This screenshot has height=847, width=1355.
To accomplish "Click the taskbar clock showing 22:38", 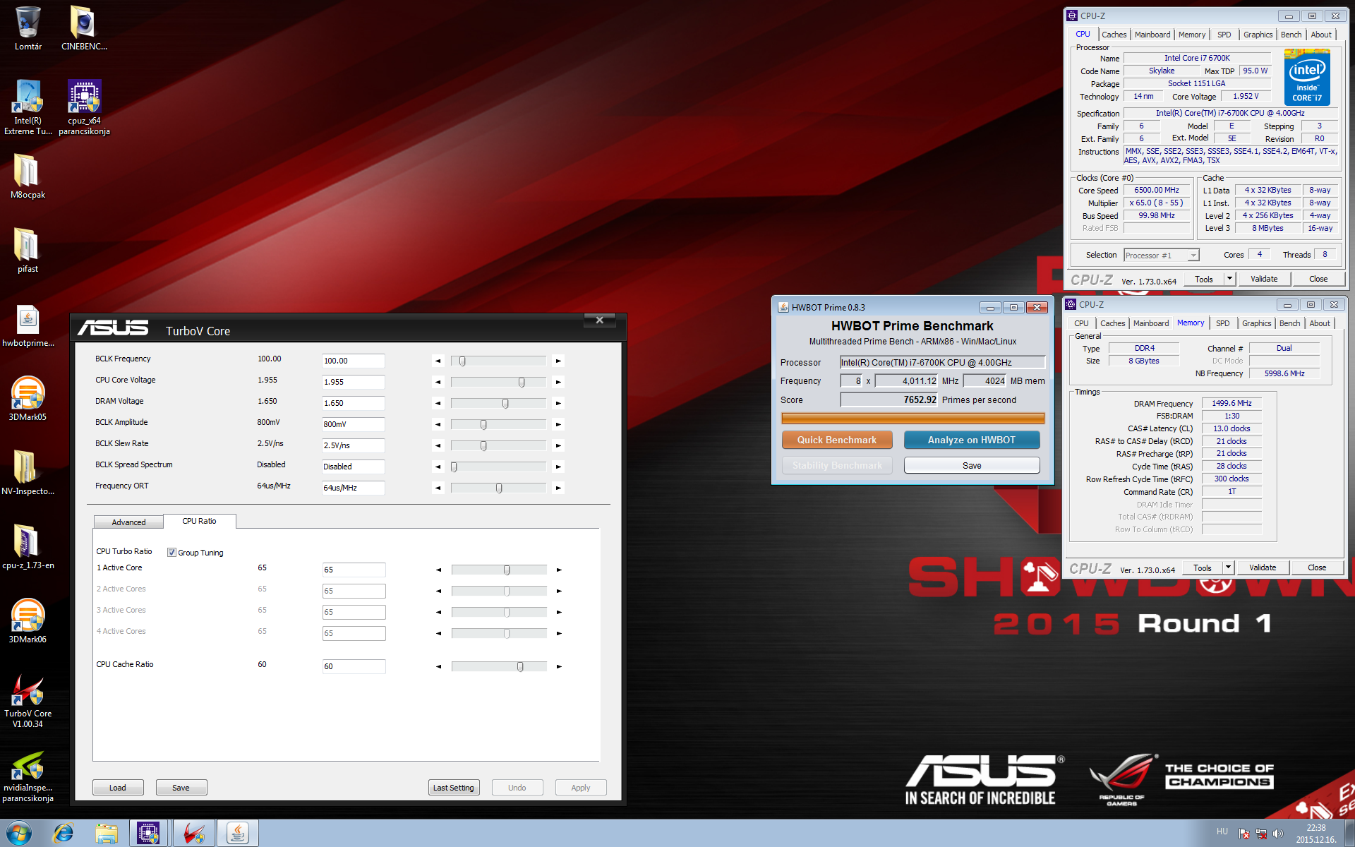I will tap(1315, 834).
